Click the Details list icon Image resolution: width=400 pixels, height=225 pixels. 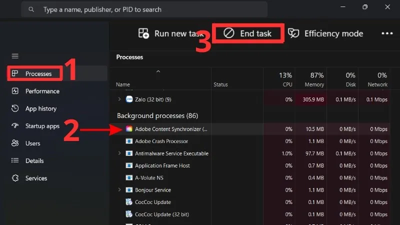coord(15,160)
